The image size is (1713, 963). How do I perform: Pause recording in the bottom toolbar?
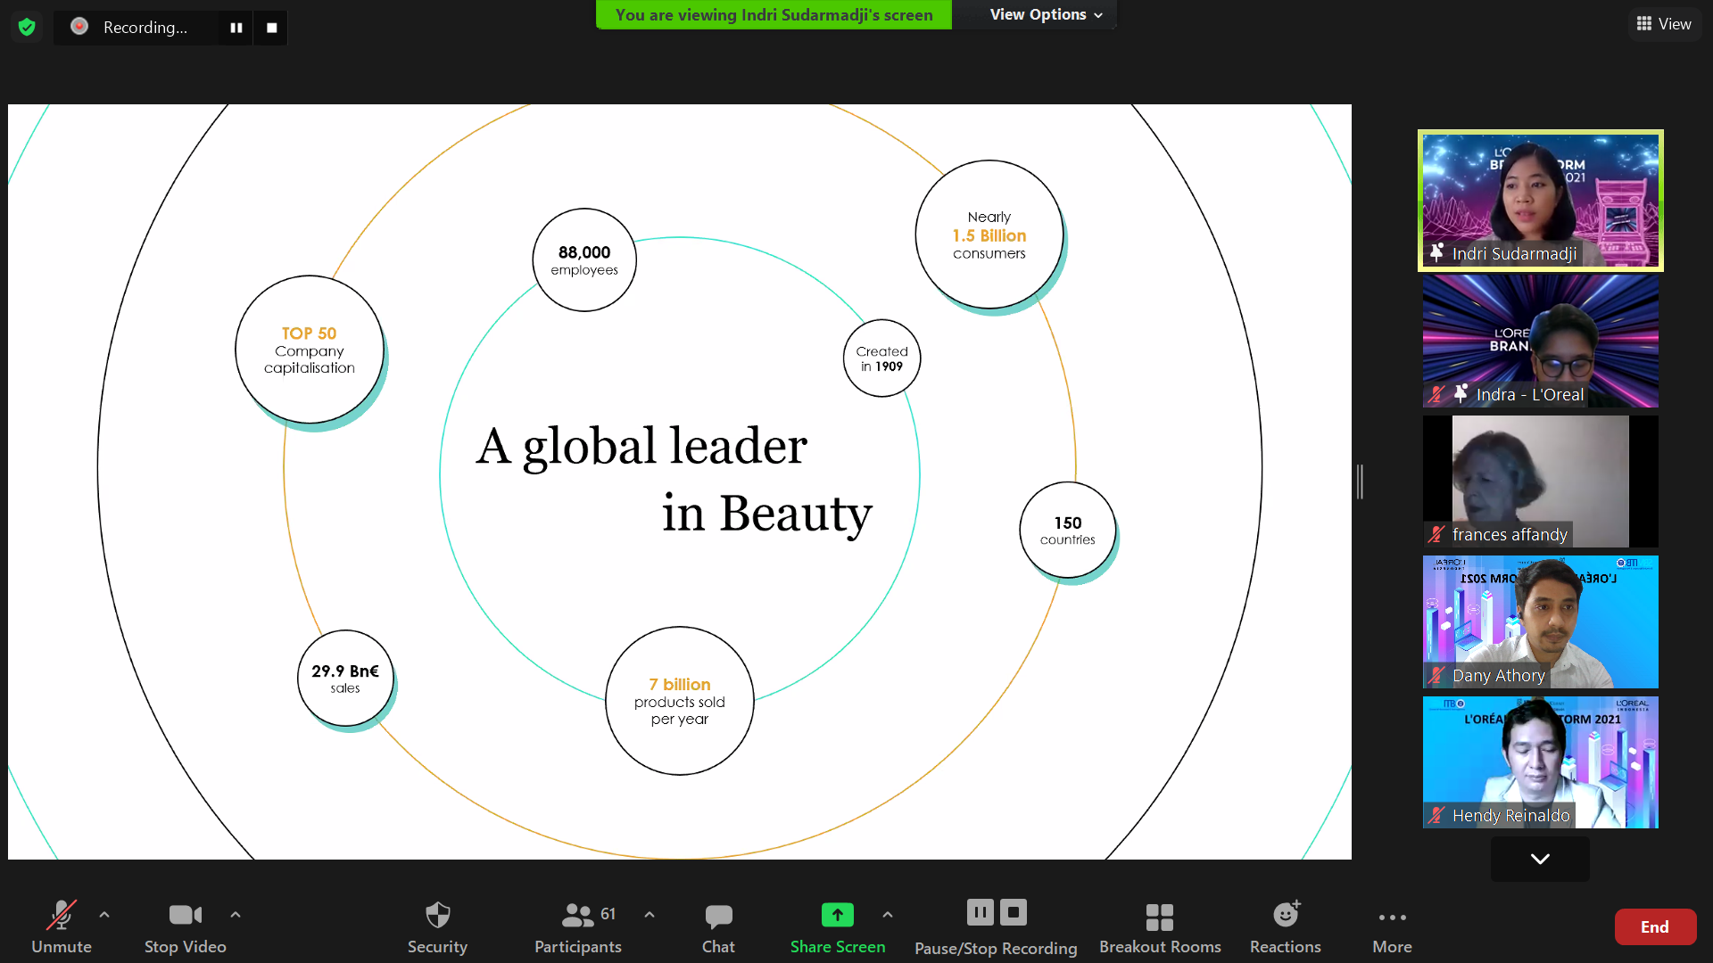pos(980,912)
